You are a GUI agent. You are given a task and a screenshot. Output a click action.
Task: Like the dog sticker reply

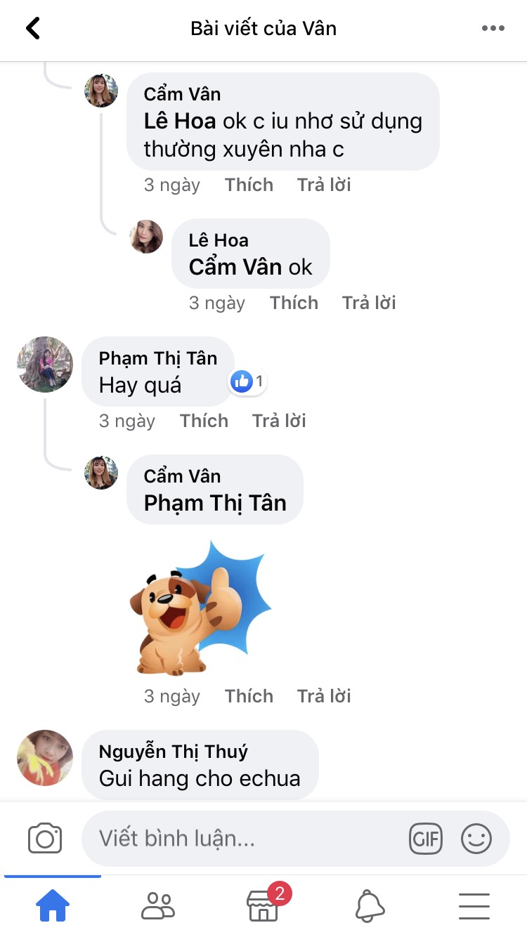coord(249,696)
